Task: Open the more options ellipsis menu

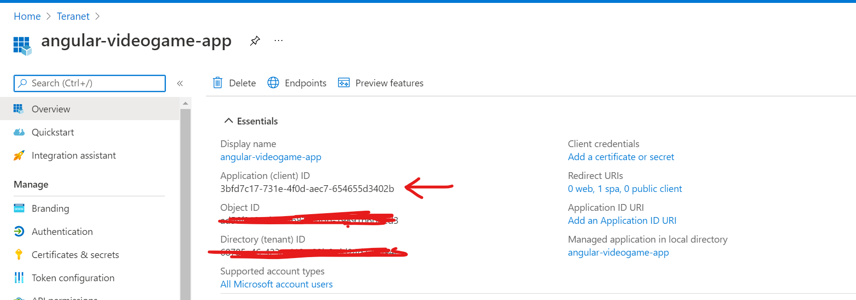Action: click(279, 41)
